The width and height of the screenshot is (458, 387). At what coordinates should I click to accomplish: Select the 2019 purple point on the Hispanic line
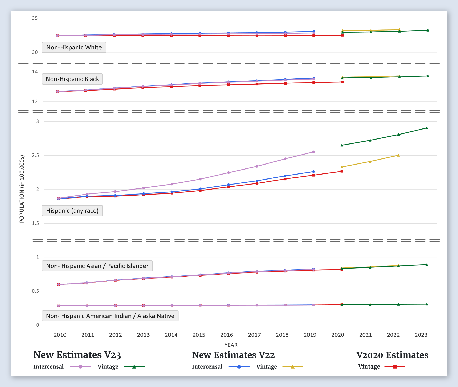pyautogui.click(x=313, y=152)
